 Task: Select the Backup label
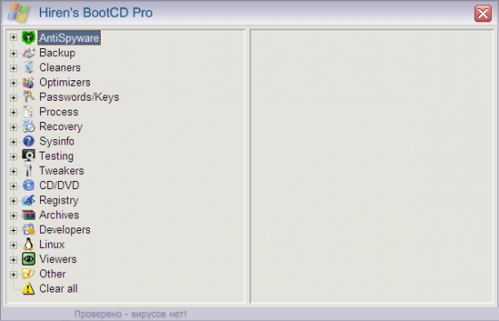pyautogui.click(x=57, y=53)
